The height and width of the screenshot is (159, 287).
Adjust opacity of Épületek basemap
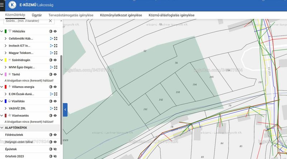(x=51, y=149)
